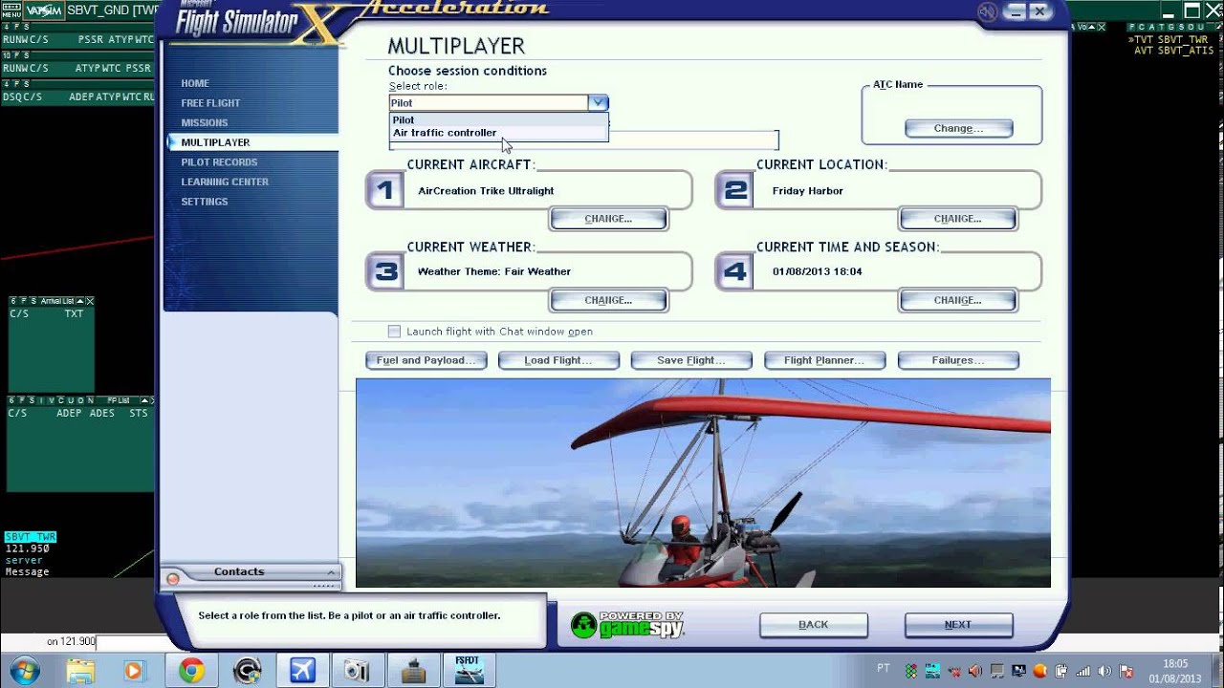Open the Failures settings

(x=958, y=360)
